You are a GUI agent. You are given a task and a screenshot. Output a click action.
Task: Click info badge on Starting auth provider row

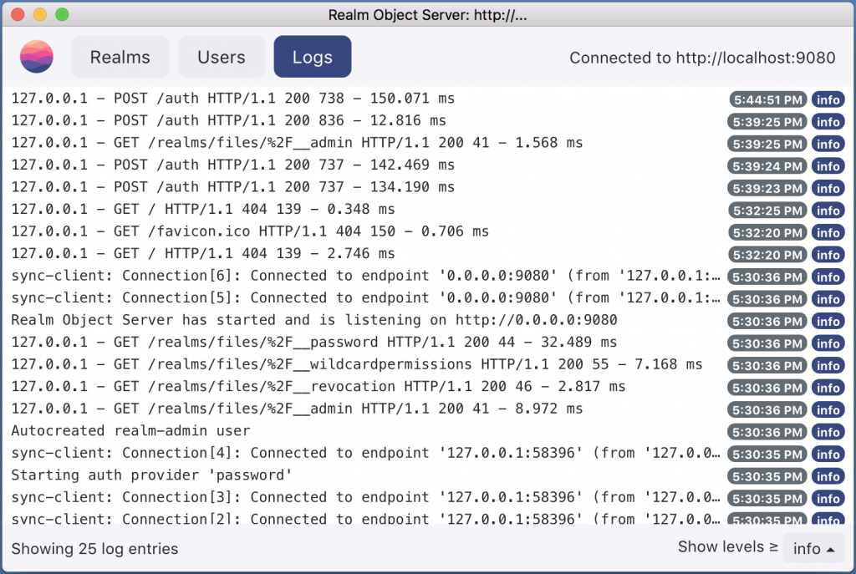(828, 476)
